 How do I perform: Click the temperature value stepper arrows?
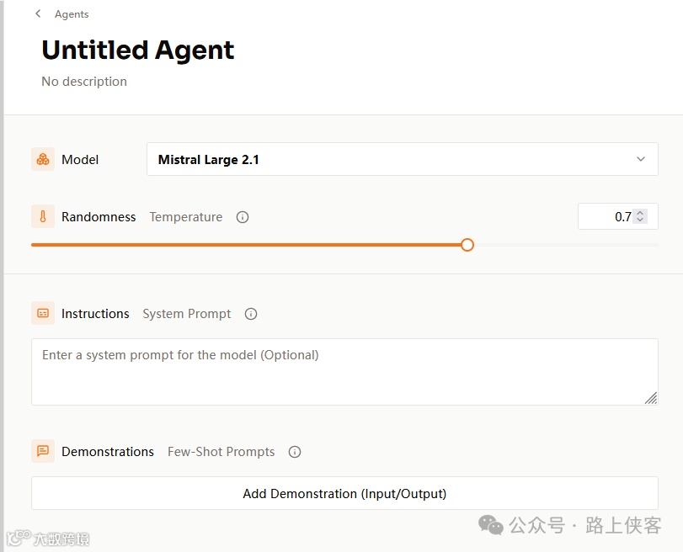coord(640,216)
